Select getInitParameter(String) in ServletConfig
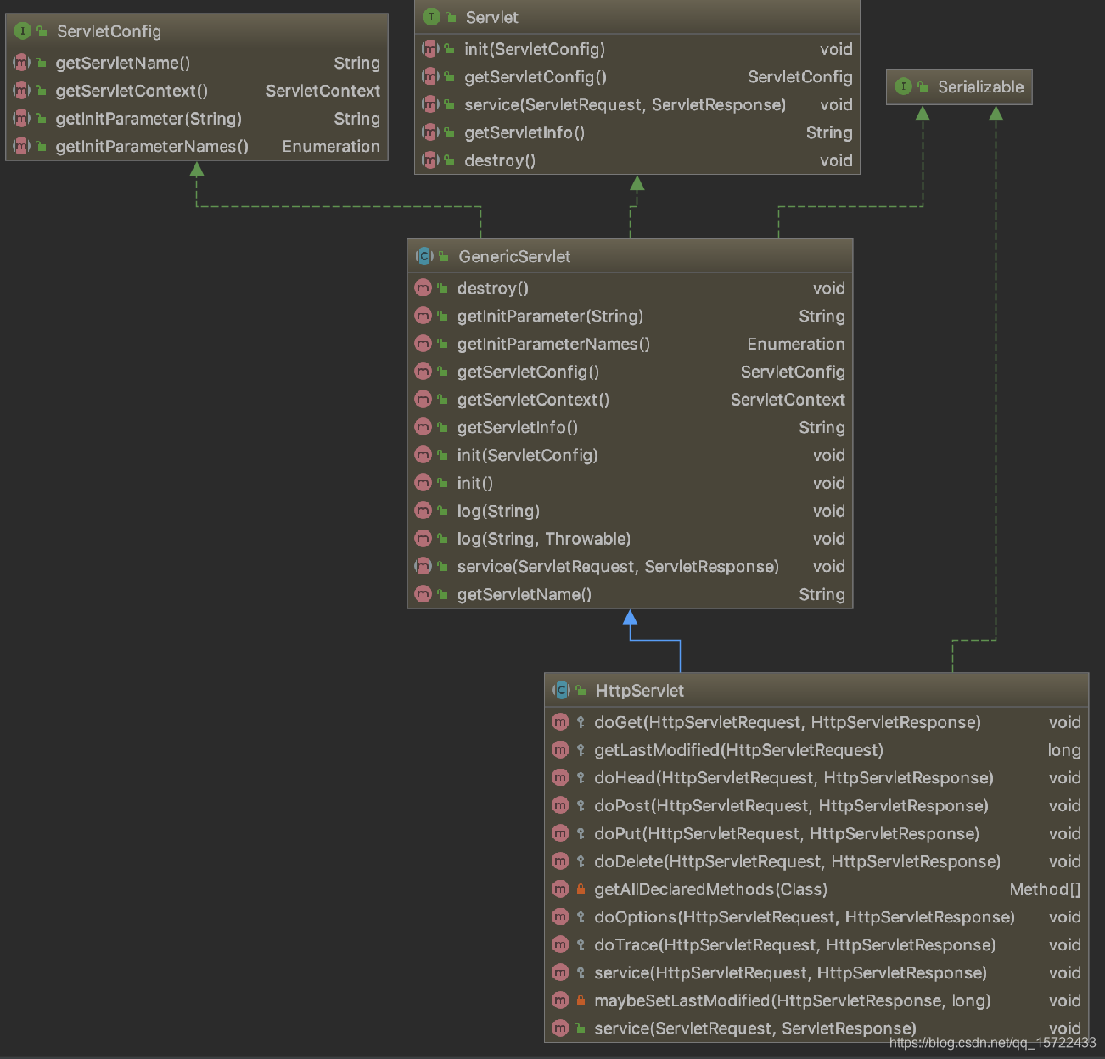This screenshot has height=1059, width=1105. point(149,119)
